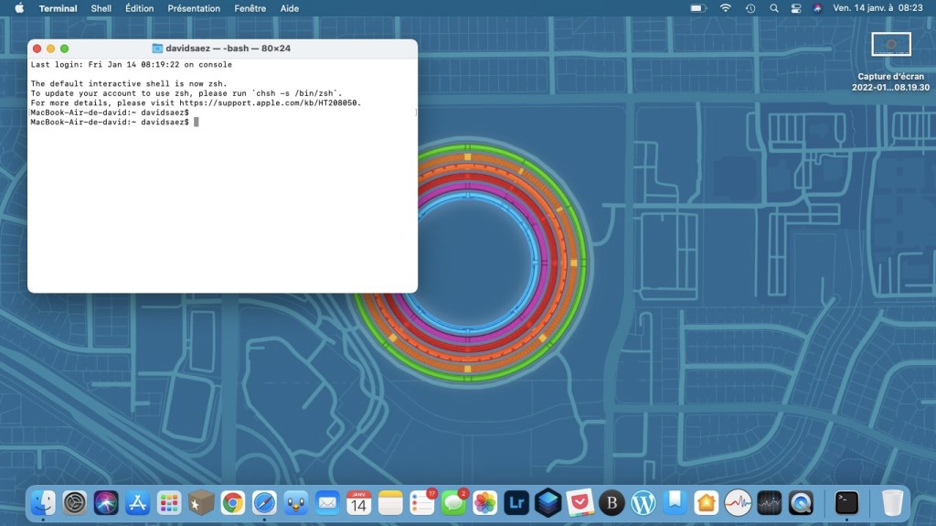936x526 pixels.
Task: Launch the Pocket app from the Dock
Action: pyautogui.click(x=580, y=502)
